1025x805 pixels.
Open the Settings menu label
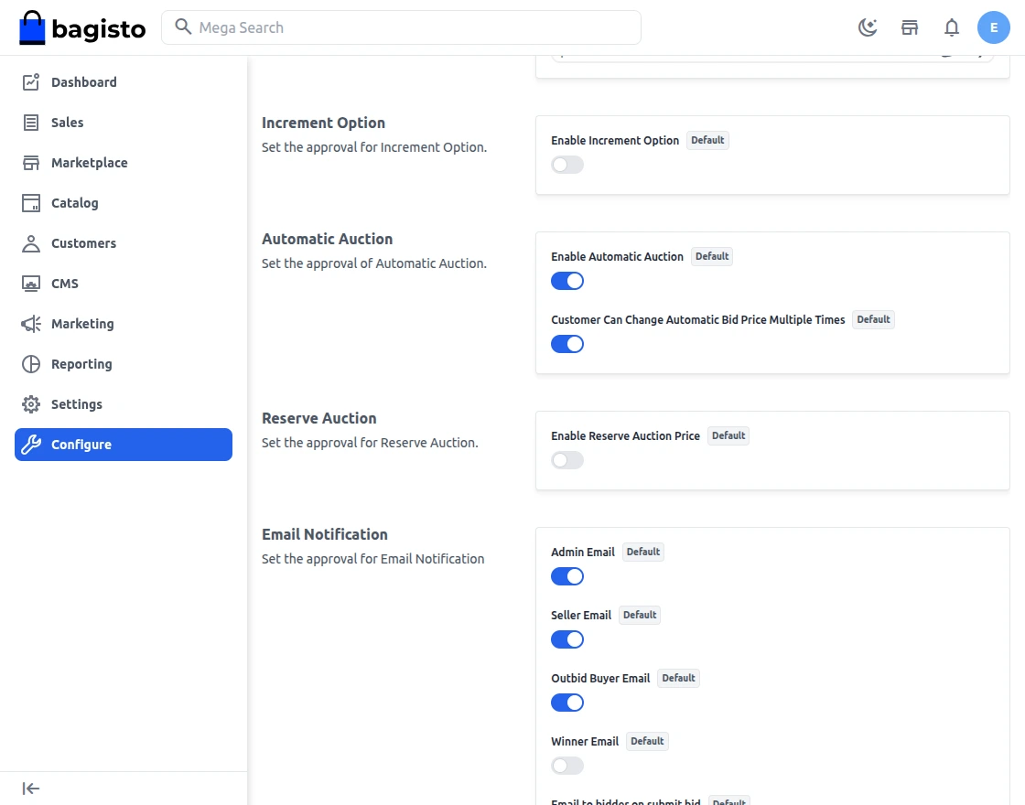(x=77, y=404)
